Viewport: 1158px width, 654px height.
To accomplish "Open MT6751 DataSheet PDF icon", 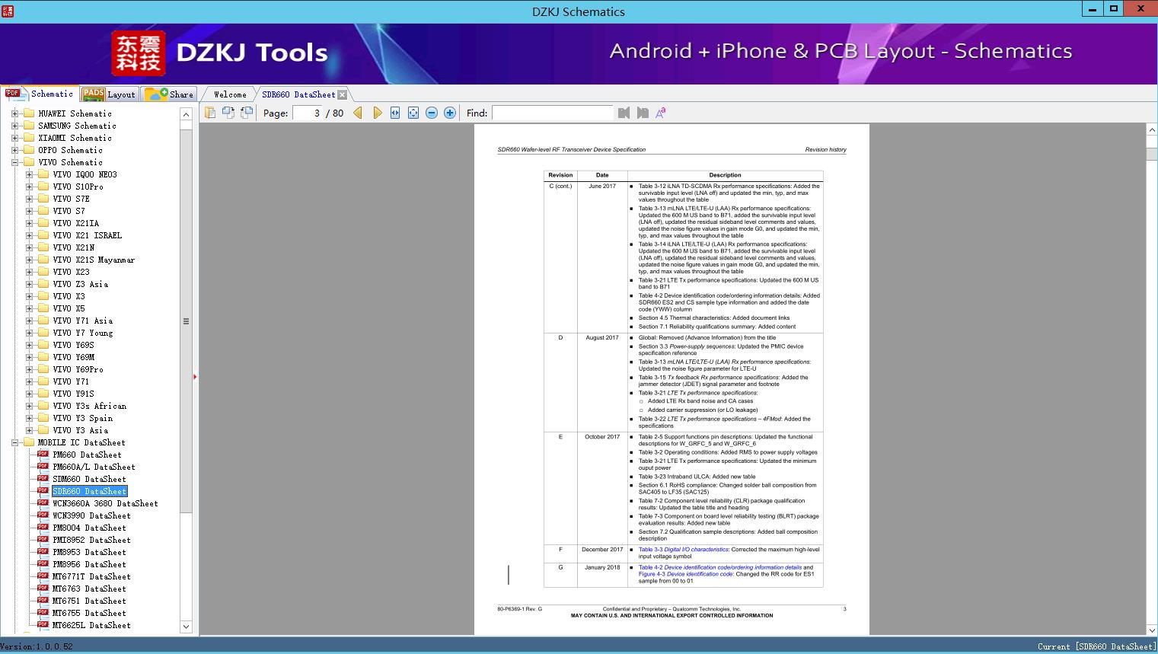I will [x=43, y=601].
